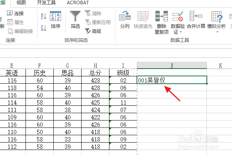Click 删除重复项 remove duplicates
232x155 pixels.
162,22
